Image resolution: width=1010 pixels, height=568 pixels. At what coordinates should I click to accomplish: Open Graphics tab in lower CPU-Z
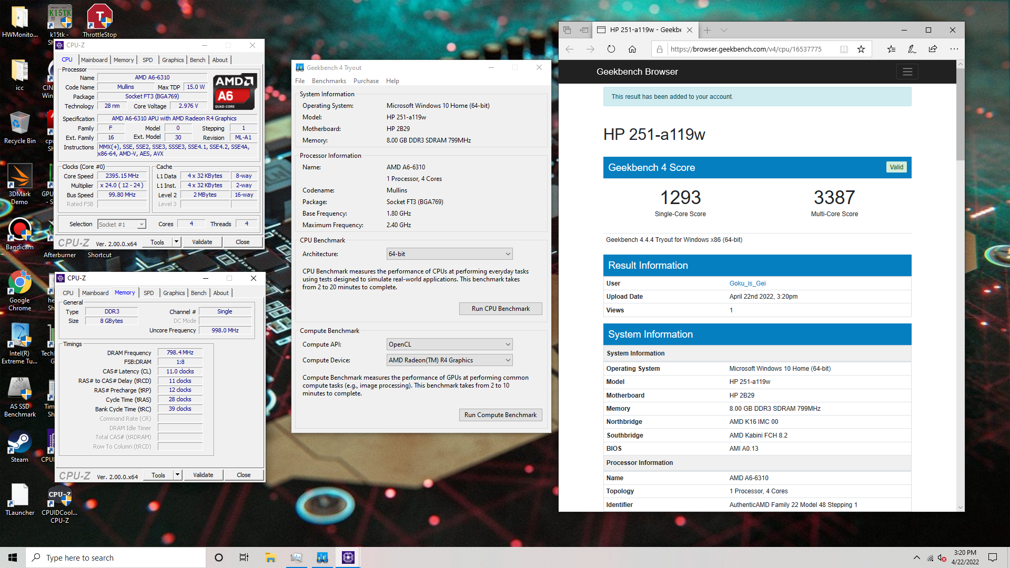coord(174,293)
